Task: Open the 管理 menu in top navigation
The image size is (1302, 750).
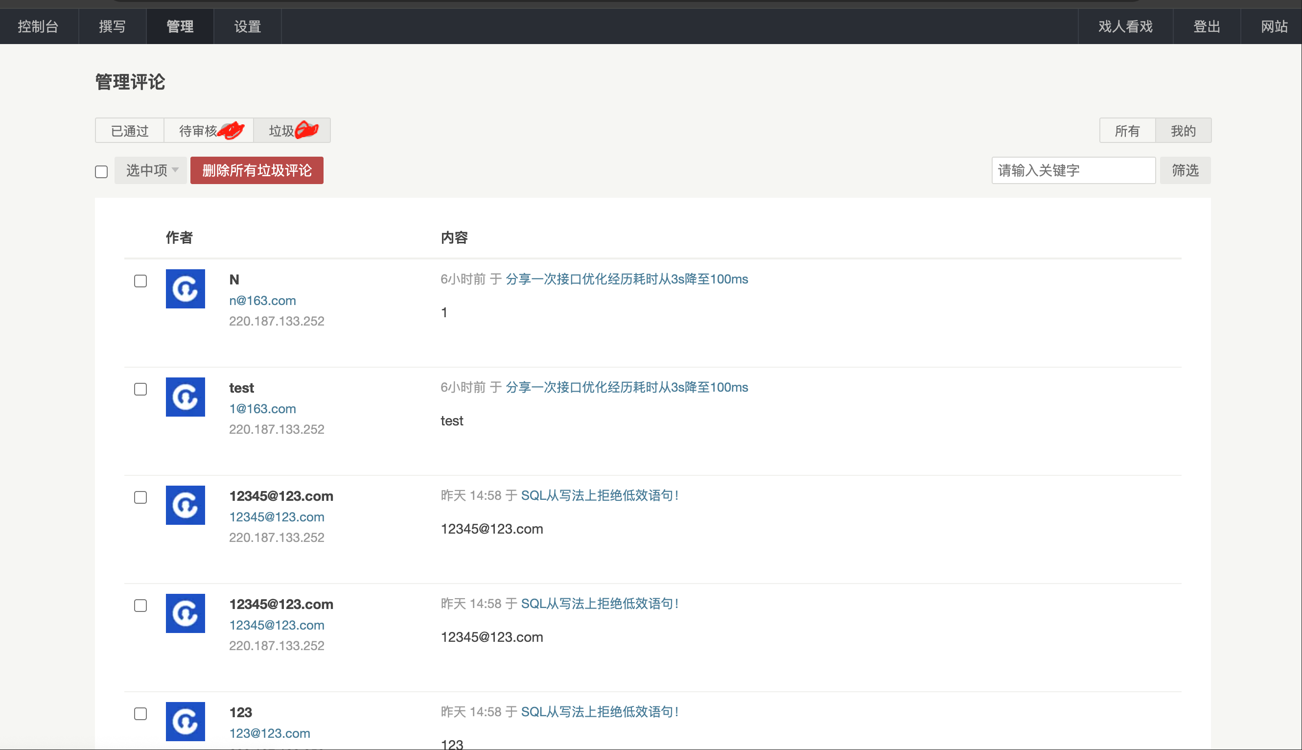Action: click(180, 26)
